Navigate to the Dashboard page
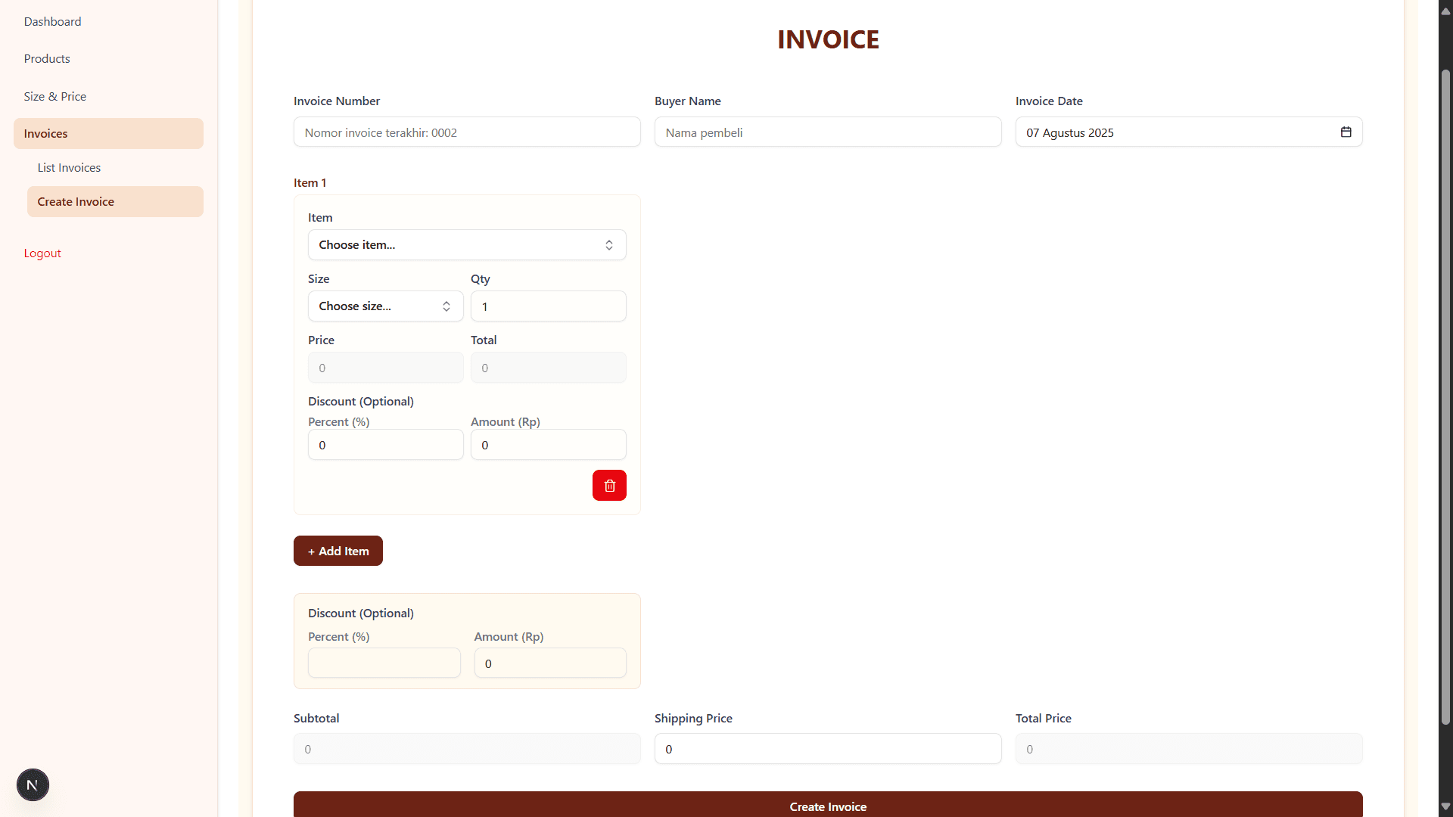The height and width of the screenshot is (817, 1453). point(52,21)
